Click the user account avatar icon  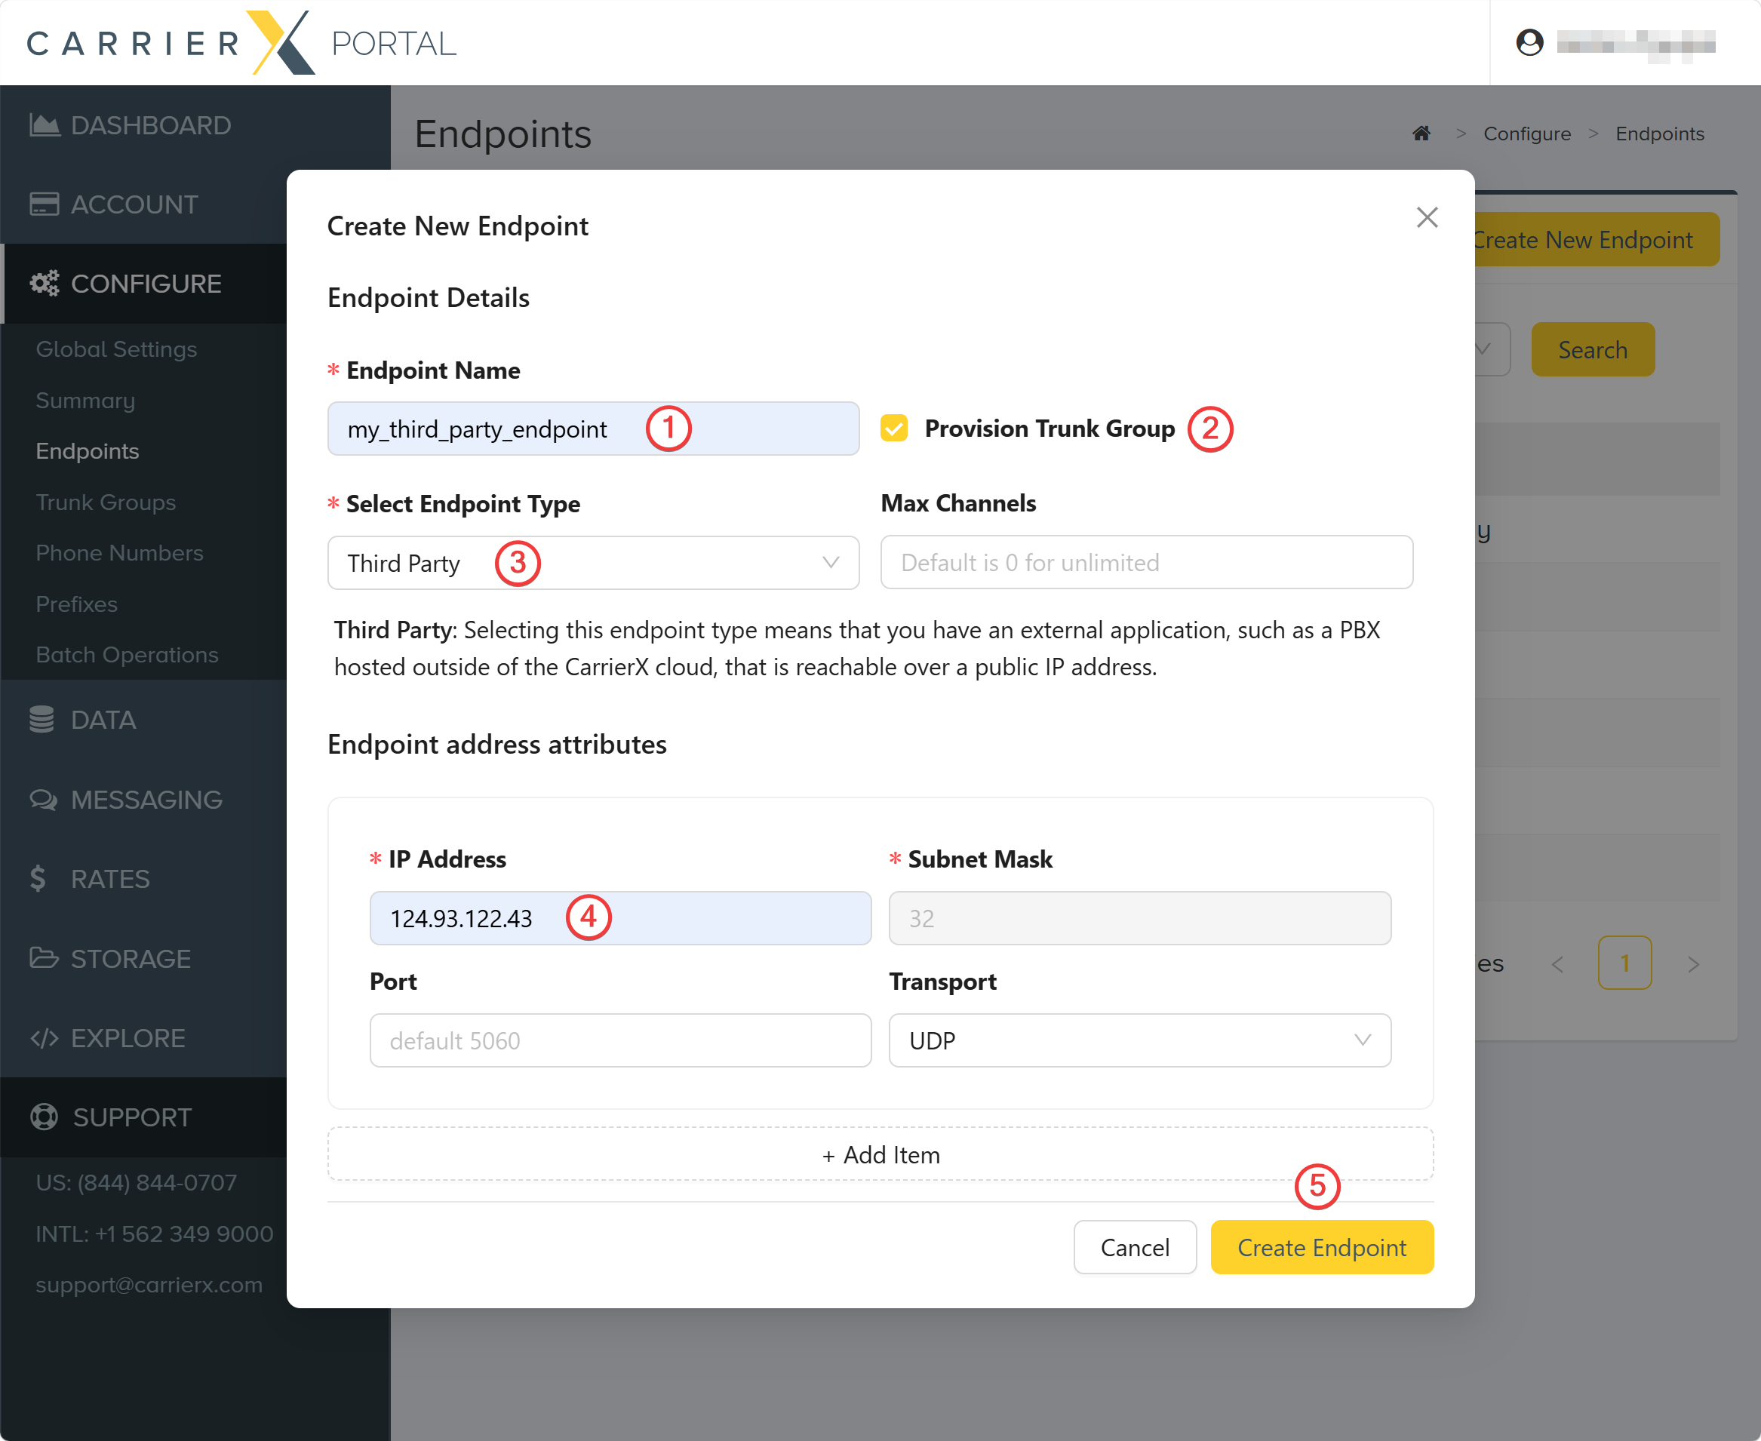[x=1529, y=42]
